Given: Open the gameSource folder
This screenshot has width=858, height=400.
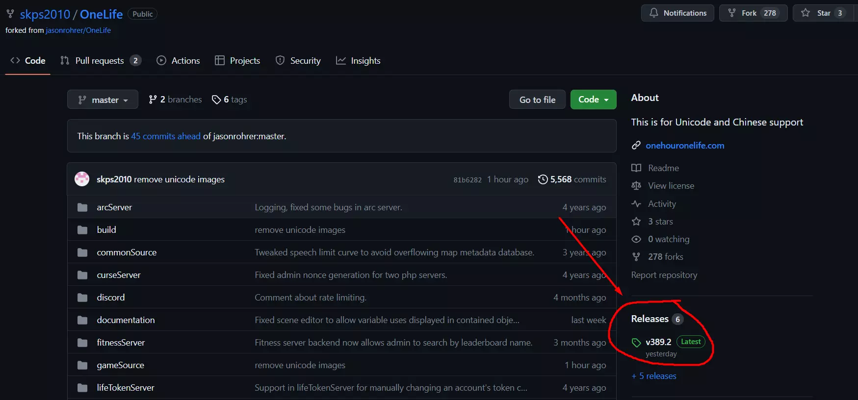Looking at the screenshot, I should tap(120, 365).
